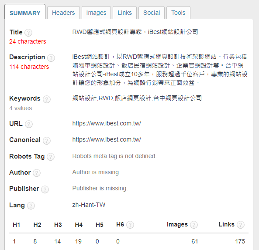Click the 'Keywords' field label
This screenshot has width=259, height=250.
point(25,98)
